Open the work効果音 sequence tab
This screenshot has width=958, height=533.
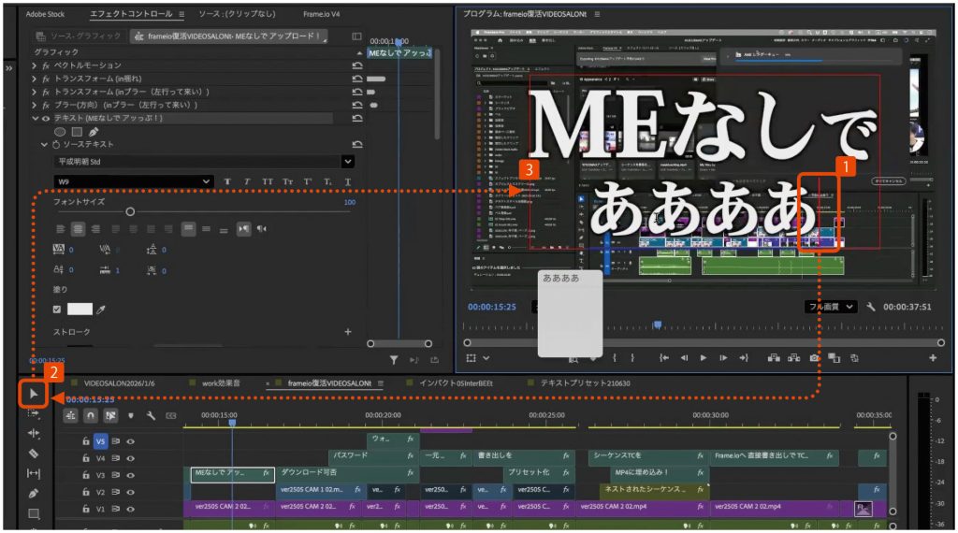pyautogui.click(x=227, y=383)
